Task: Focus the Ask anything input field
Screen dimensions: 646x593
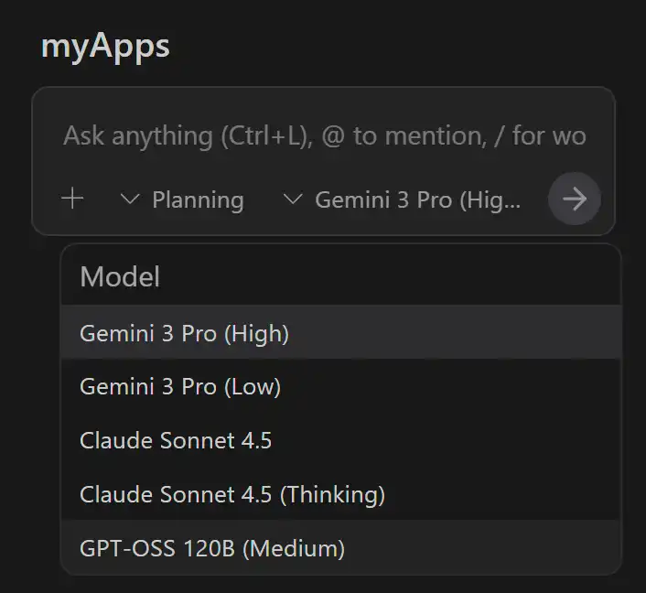Action: click(324, 136)
